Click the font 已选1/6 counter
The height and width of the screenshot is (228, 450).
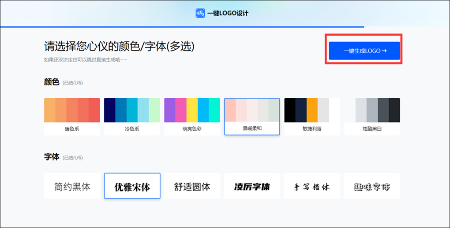[73, 158]
